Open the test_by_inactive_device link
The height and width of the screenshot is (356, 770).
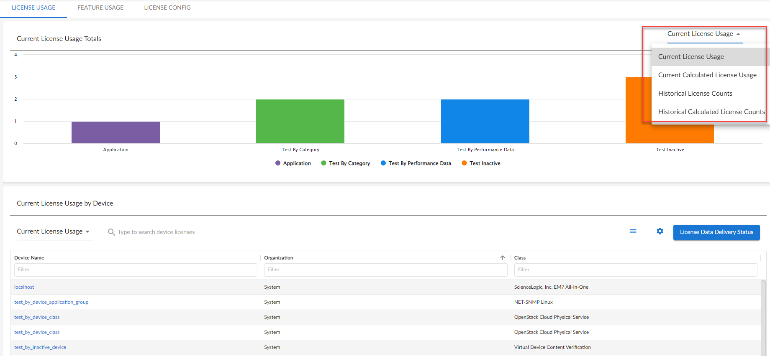click(40, 347)
